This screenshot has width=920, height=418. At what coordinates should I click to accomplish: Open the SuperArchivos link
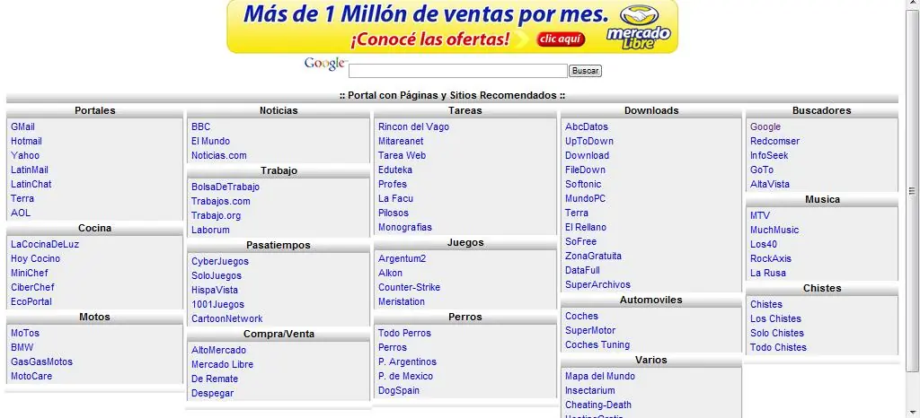coord(597,284)
